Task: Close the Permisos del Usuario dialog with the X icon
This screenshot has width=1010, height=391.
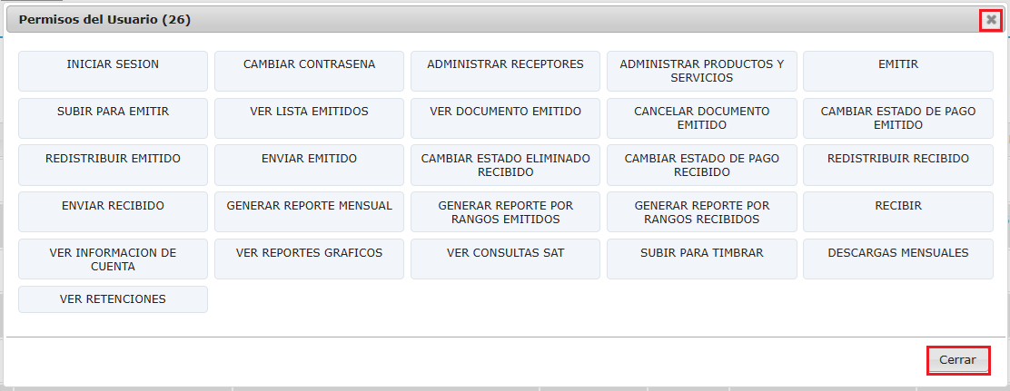Action: click(991, 20)
